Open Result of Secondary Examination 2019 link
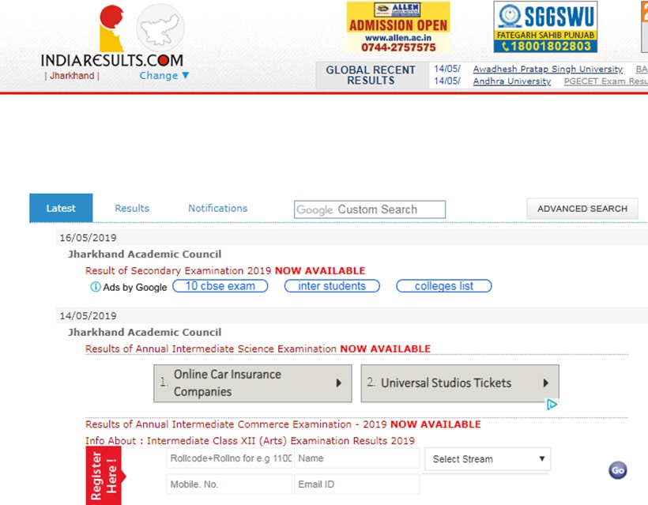Viewport: 648px width, 505px height. tap(225, 271)
